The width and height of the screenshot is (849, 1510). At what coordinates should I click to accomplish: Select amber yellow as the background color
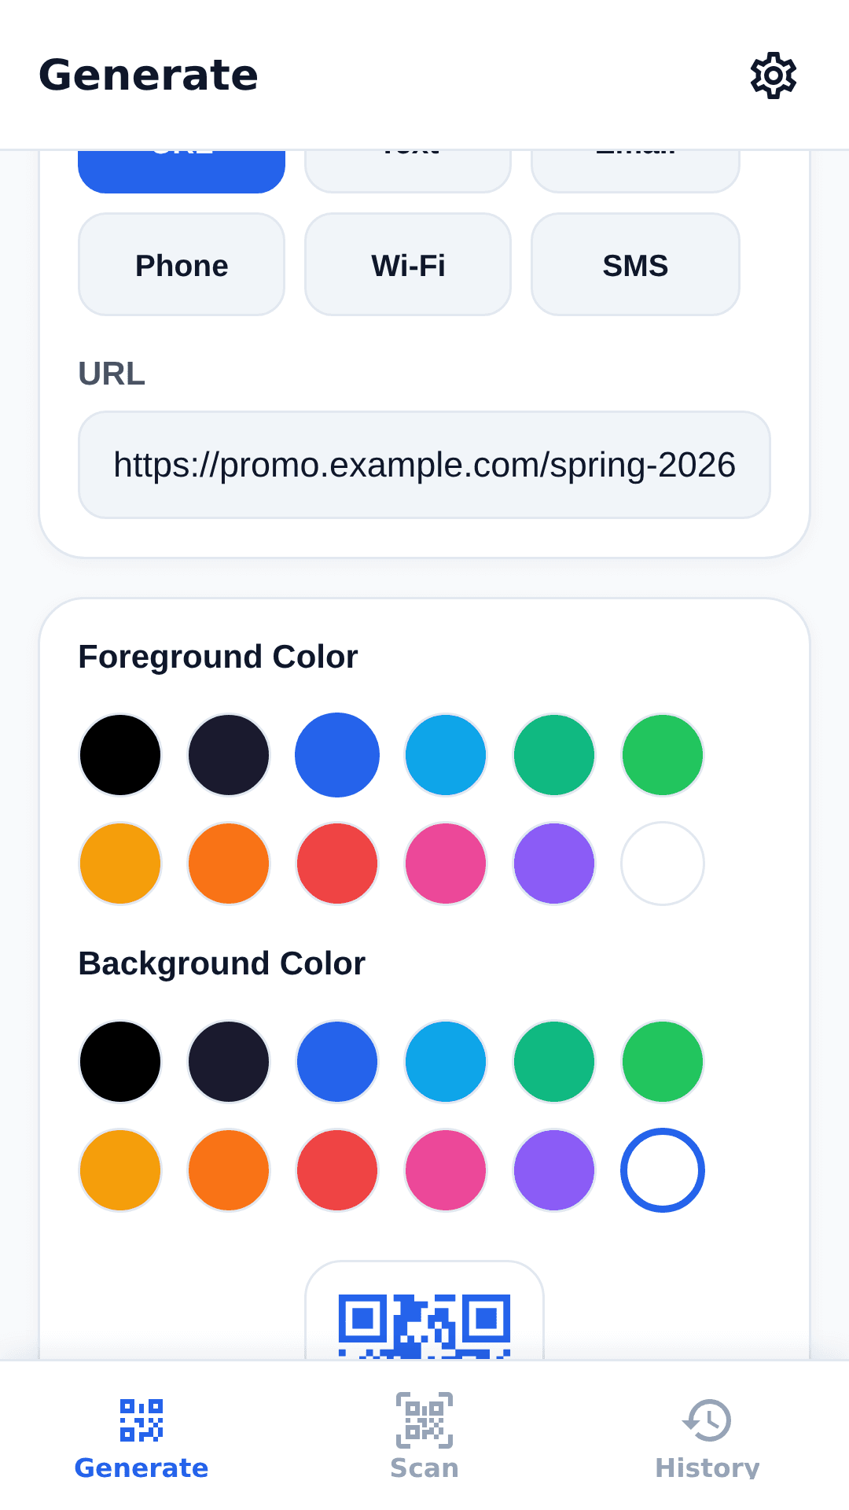coord(120,1170)
